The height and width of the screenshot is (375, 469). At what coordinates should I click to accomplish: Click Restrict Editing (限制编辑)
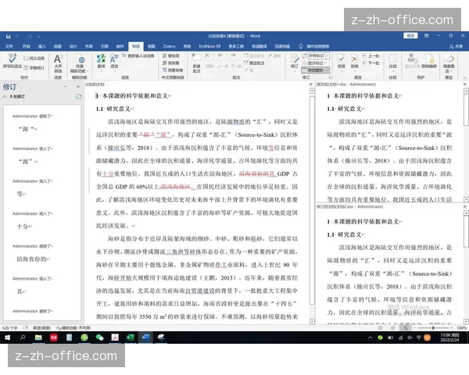[x=429, y=61]
